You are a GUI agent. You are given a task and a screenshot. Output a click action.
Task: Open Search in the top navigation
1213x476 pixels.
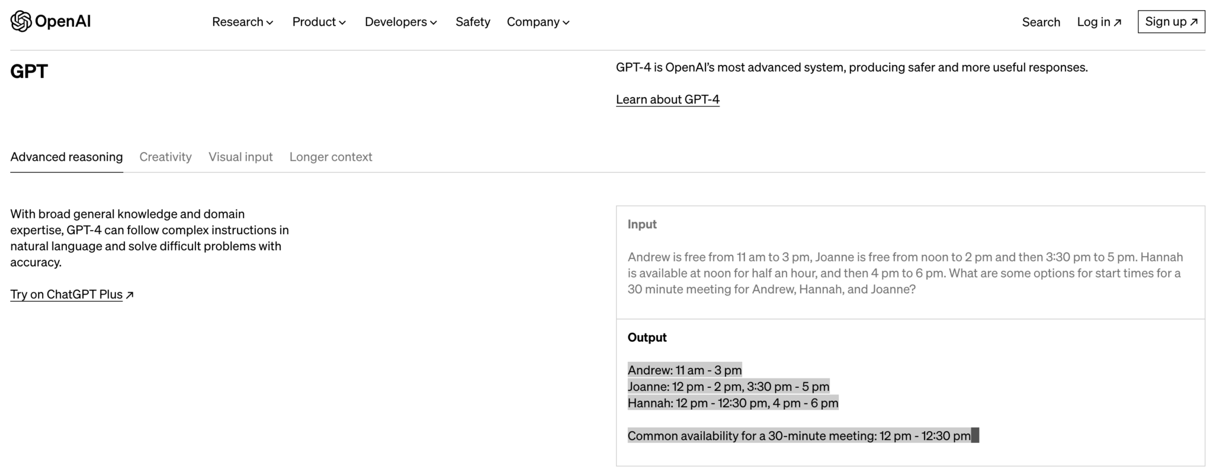(1041, 22)
